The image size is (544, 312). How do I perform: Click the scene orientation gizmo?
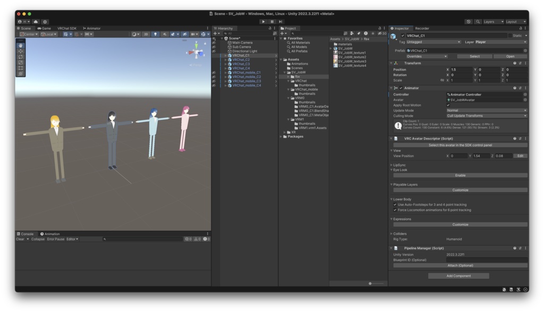[x=197, y=51]
